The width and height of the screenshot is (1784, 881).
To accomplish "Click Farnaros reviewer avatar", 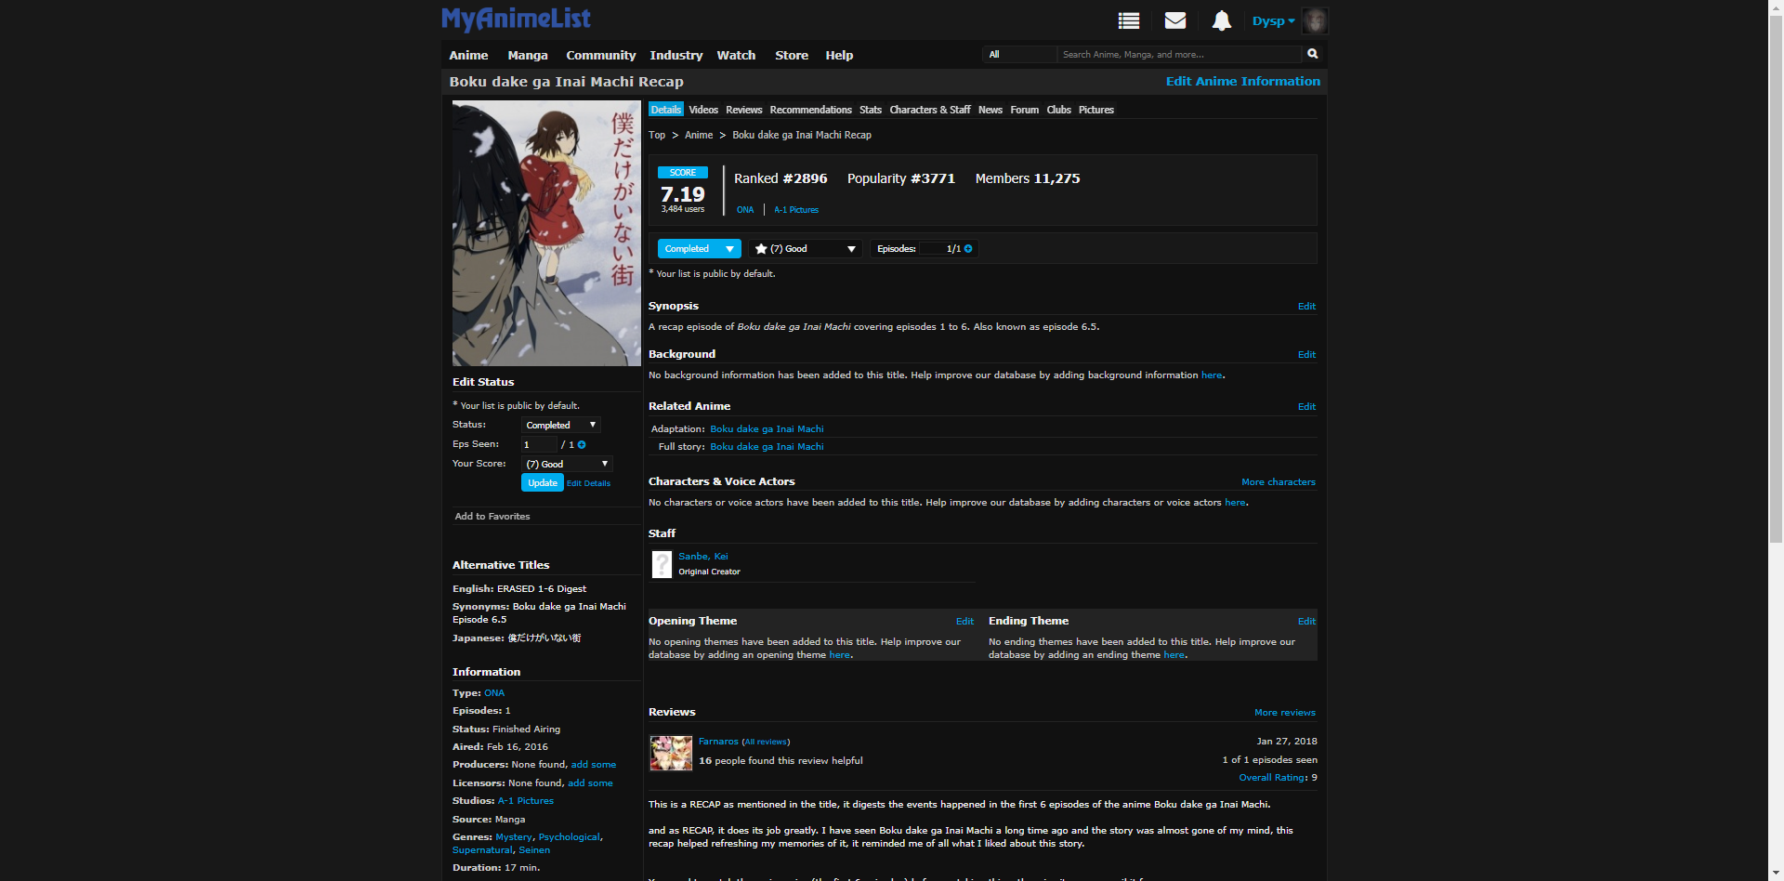I will click(x=671, y=753).
